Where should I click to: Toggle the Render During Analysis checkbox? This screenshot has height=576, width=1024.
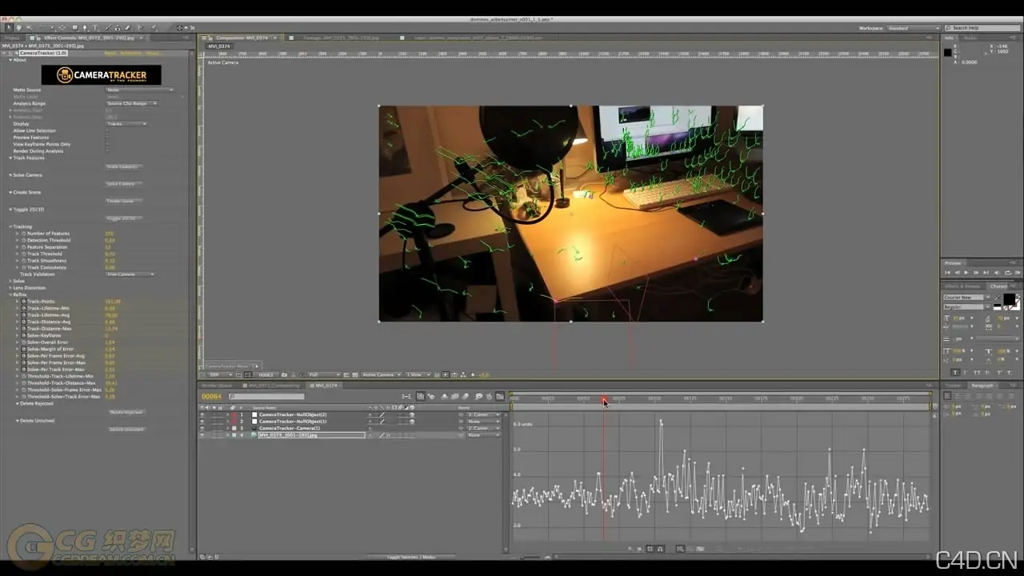(x=107, y=151)
